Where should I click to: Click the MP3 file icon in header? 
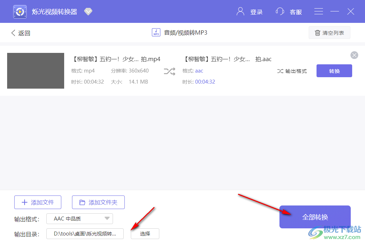(x=156, y=33)
